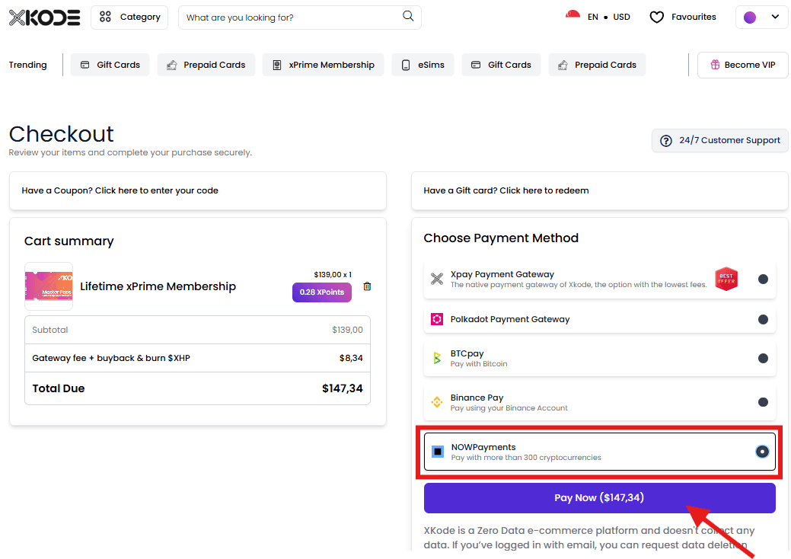This screenshot has height=559, width=791.
Task: Select Xpay Payment Gateway radio button
Action: pos(763,279)
